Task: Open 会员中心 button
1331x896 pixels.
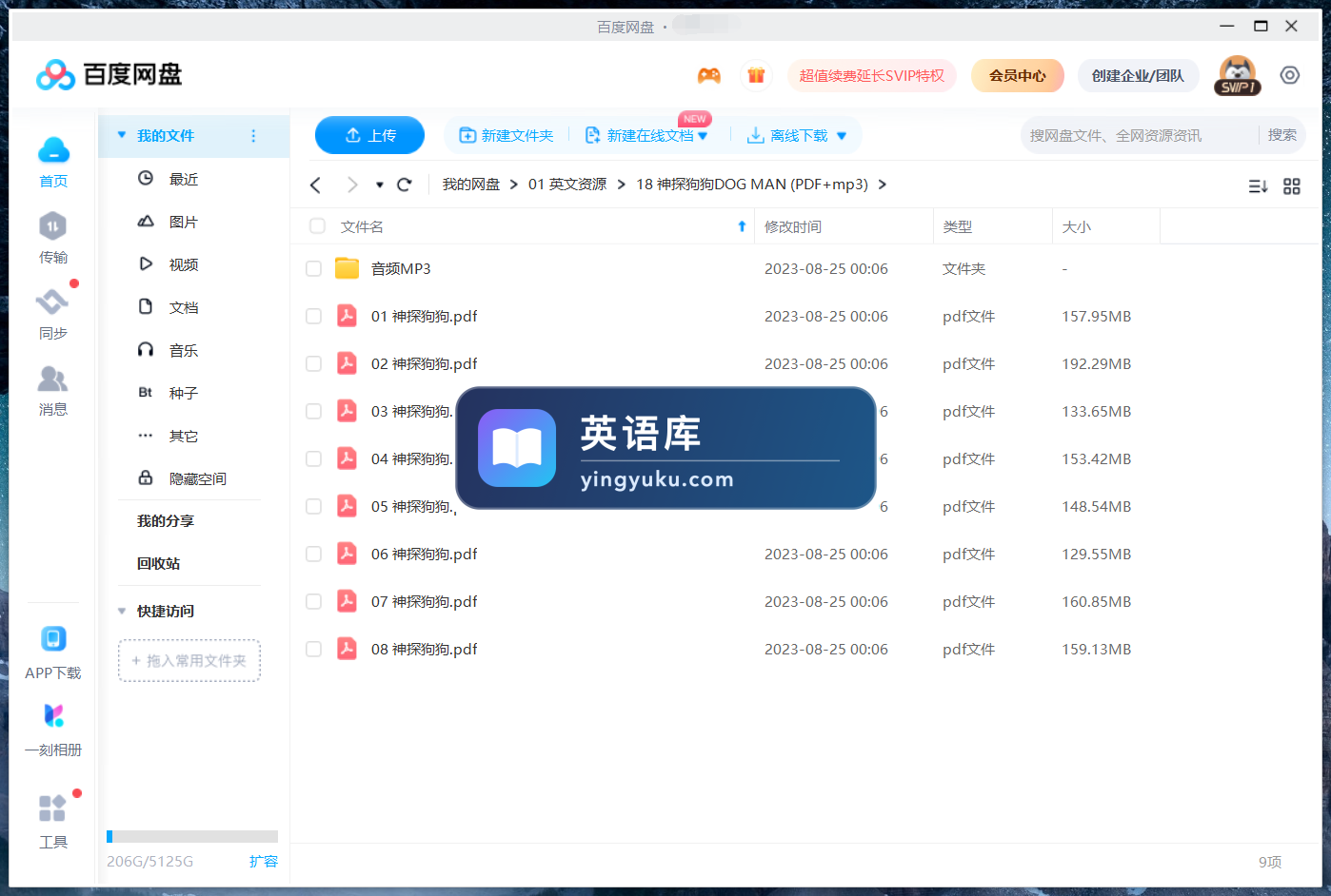Action: click(x=1017, y=76)
